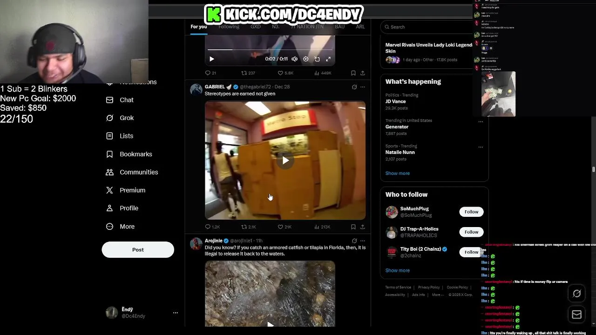
Task: Open Lists in sidebar
Action: point(120,136)
